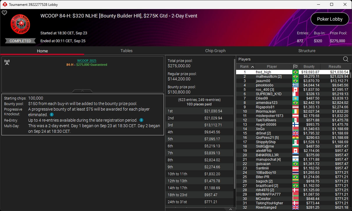Click the info icon beside Progressive Knockout
This screenshot has width=352, height=211.
52,115
